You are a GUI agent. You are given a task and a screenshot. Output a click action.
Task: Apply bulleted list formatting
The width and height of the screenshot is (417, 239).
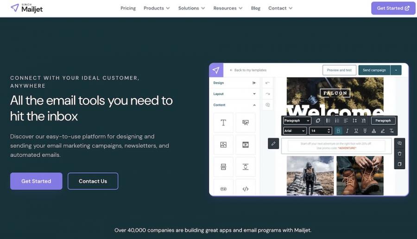click(x=328, y=121)
